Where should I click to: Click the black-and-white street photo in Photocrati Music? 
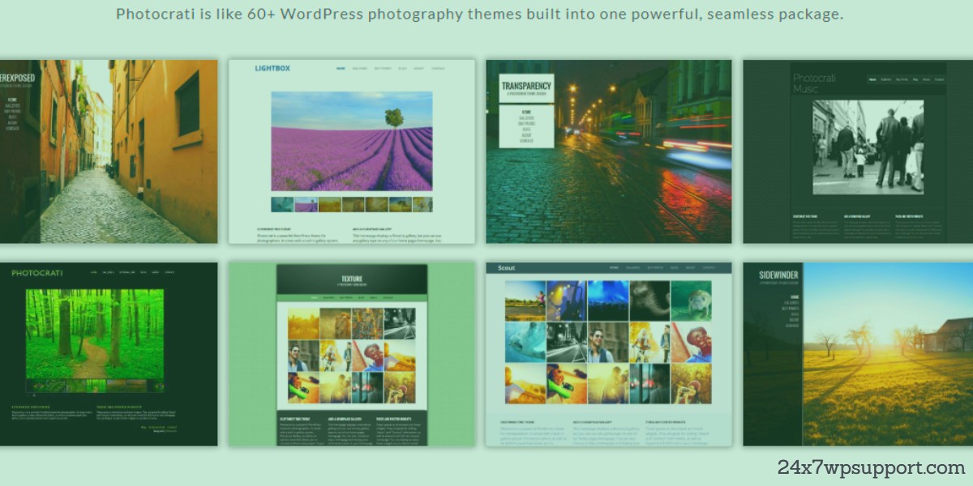click(868, 147)
